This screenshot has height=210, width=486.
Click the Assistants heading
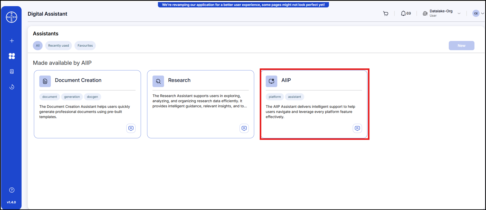46,34
